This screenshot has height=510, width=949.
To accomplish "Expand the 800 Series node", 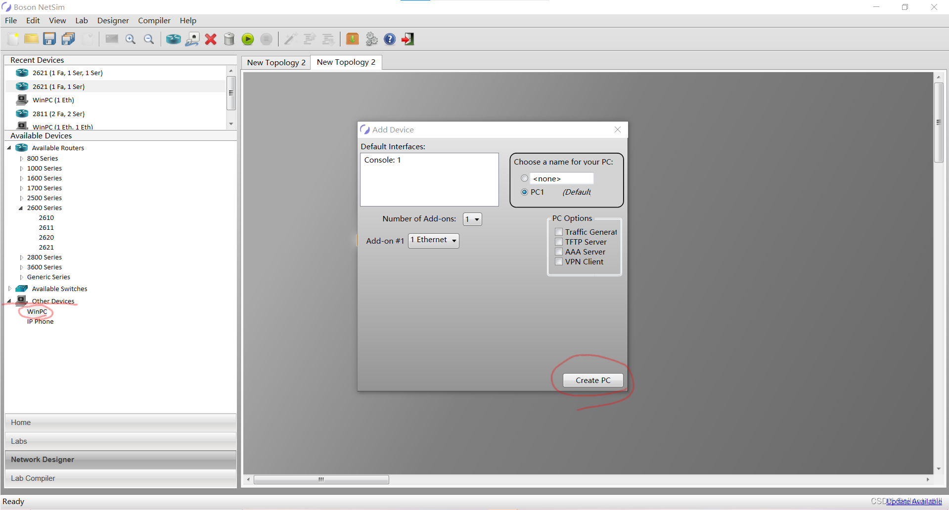I will pos(21,159).
